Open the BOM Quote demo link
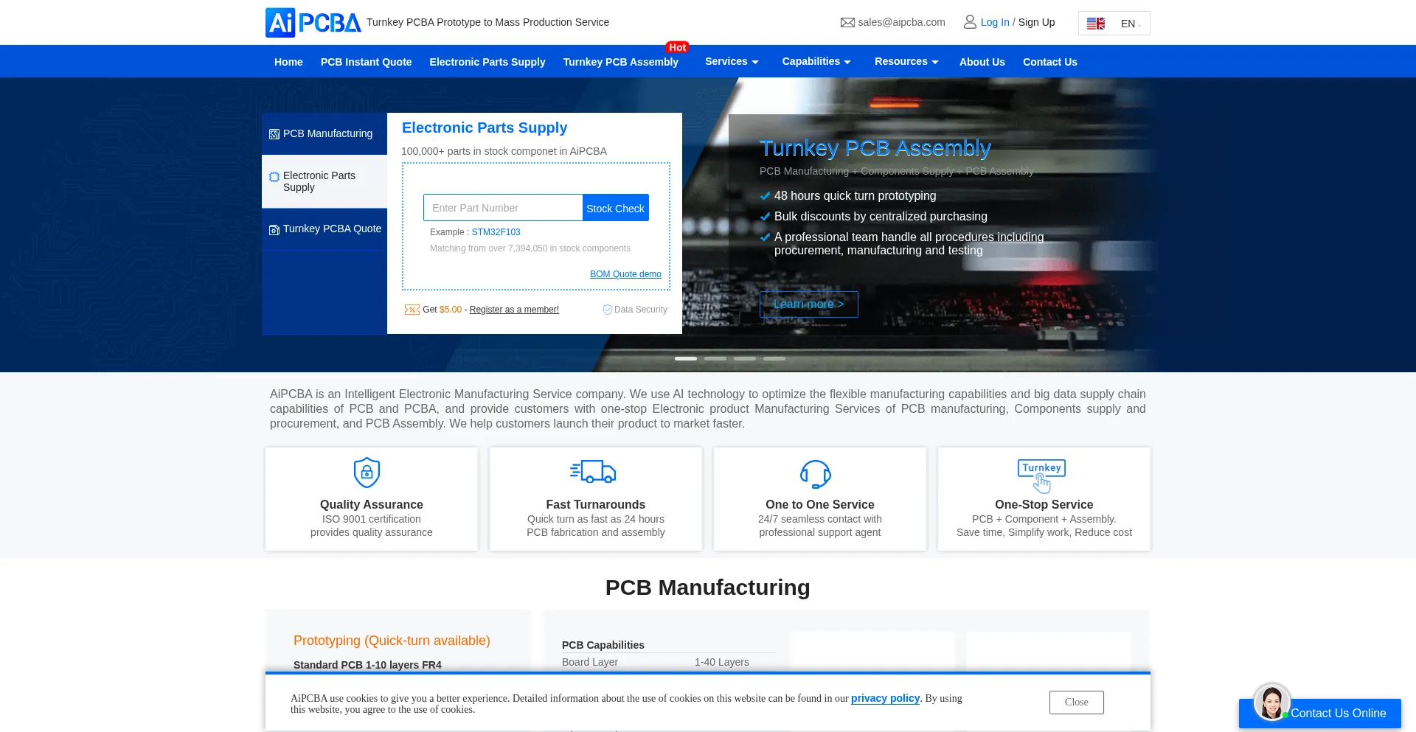 pos(625,274)
